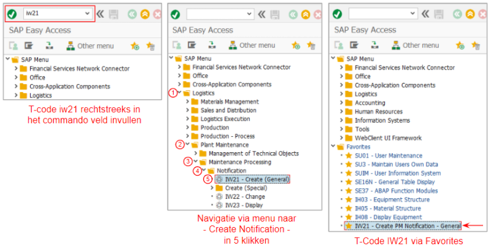Click User menu icon in left panel

coord(14,46)
